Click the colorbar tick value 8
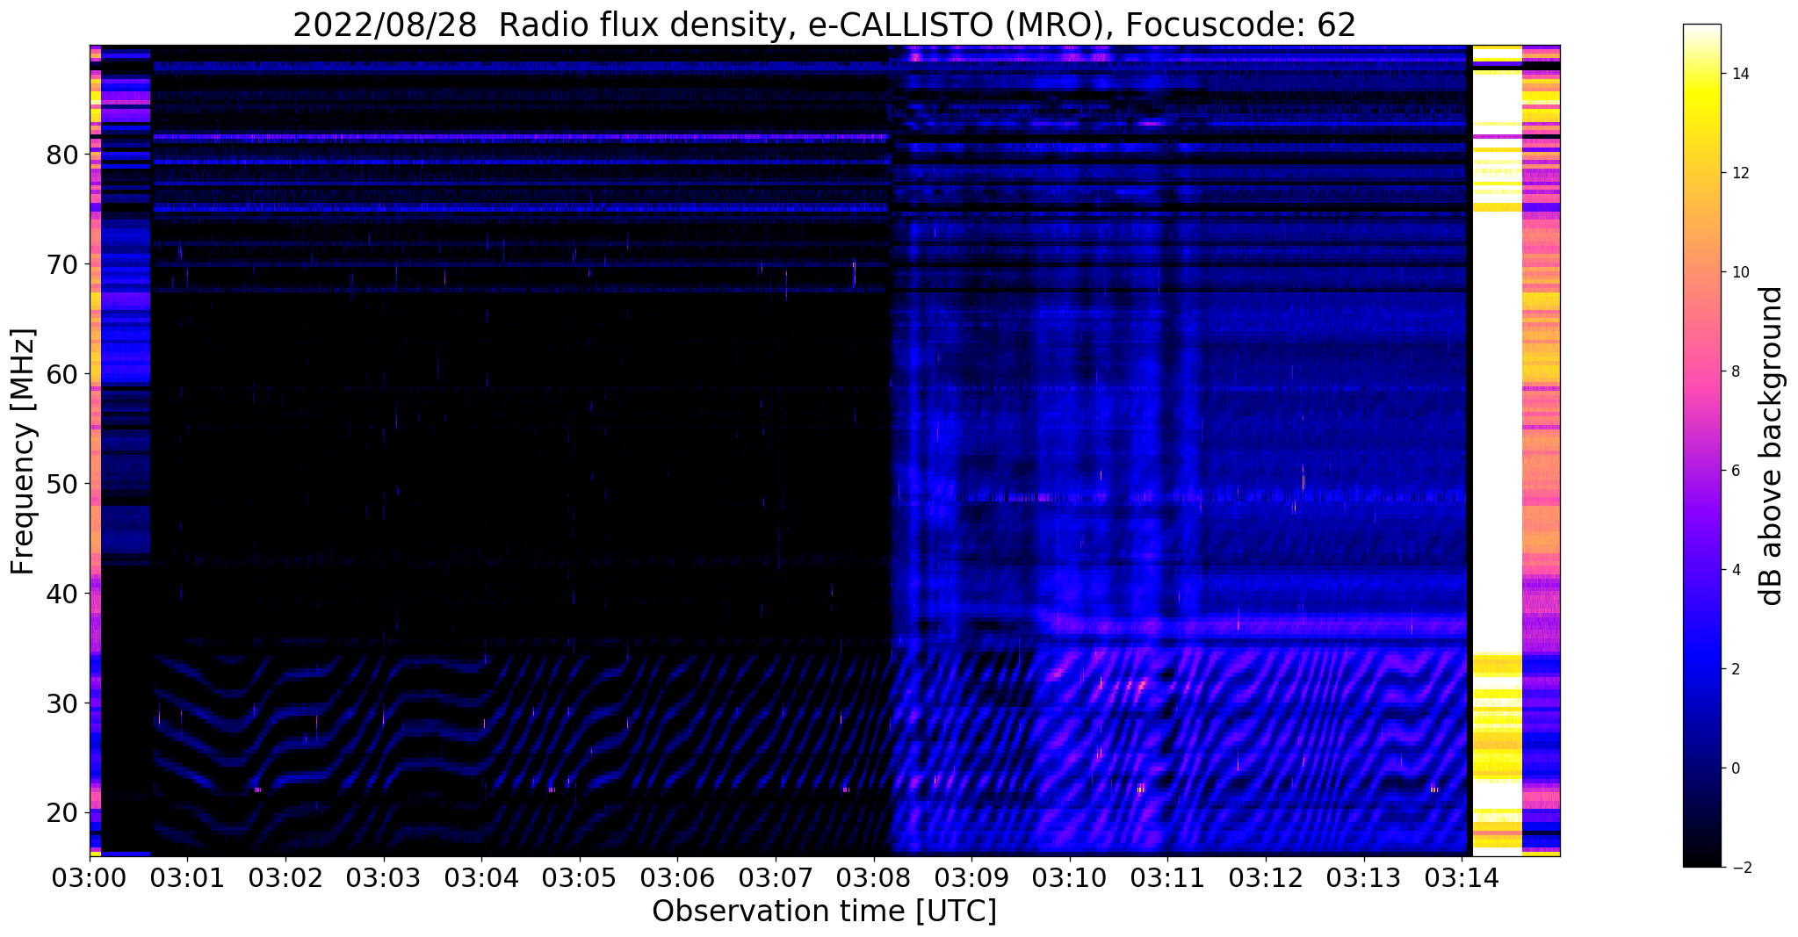Viewport: 1798px width, 937px height. 1735,371
